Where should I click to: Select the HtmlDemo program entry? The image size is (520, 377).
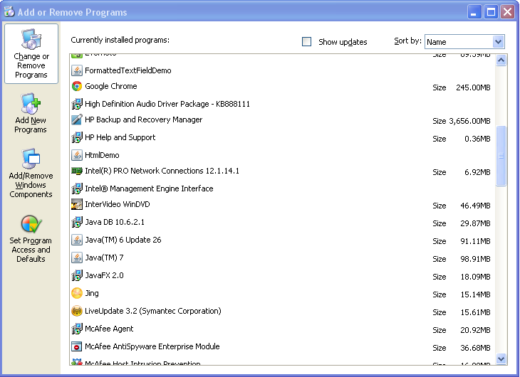(102, 155)
